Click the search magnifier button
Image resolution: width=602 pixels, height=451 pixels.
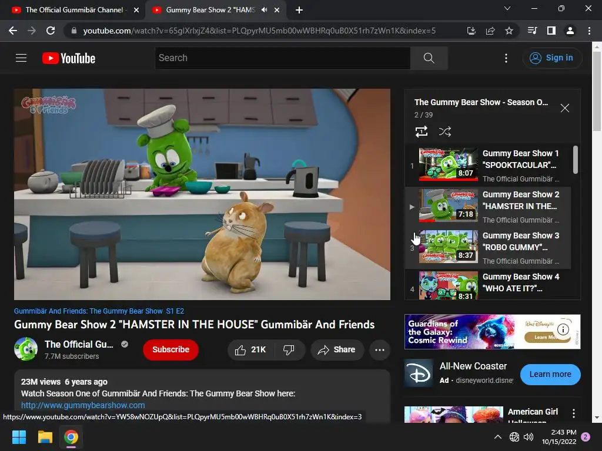[x=429, y=58]
